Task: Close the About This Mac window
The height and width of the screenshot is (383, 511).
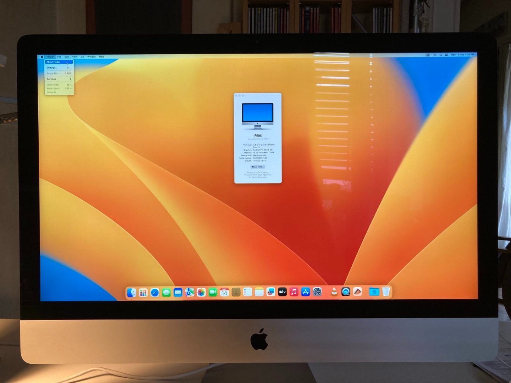Action: (x=236, y=96)
